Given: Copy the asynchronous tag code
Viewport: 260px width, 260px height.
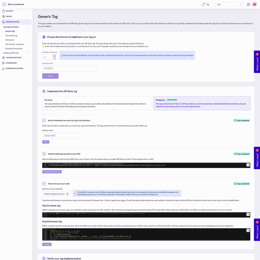Looking at the screenshot, I should pos(248,230).
